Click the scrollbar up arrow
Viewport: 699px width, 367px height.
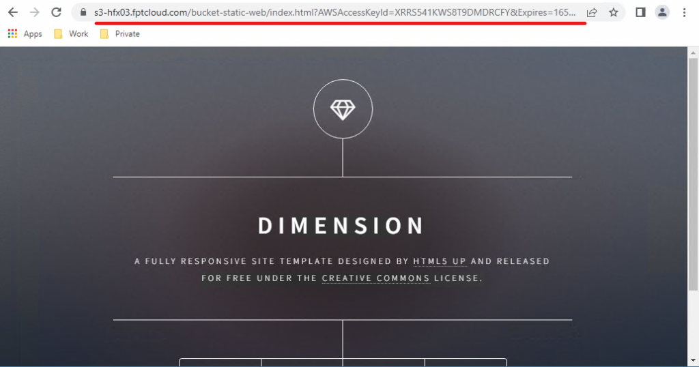tap(693, 53)
